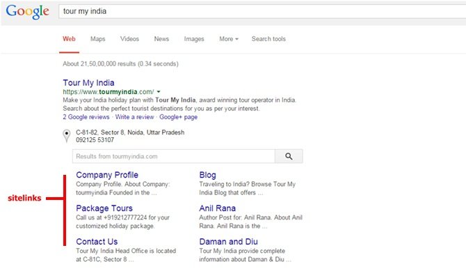Viewport: 466px width, 271px height.
Task: Open the Anil Rana sitelink
Action: click(218, 208)
